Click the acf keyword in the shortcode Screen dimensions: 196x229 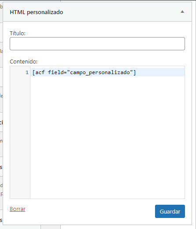click(x=40, y=72)
